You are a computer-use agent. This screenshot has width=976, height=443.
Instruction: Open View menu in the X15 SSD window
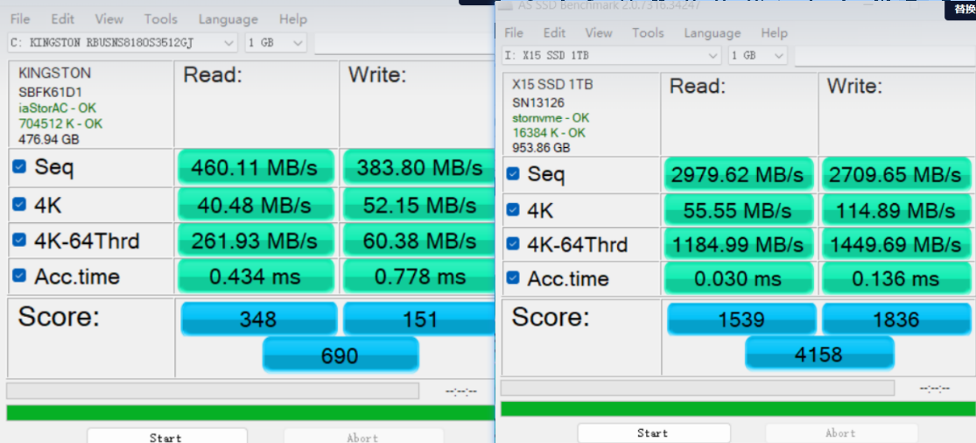[x=599, y=32]
